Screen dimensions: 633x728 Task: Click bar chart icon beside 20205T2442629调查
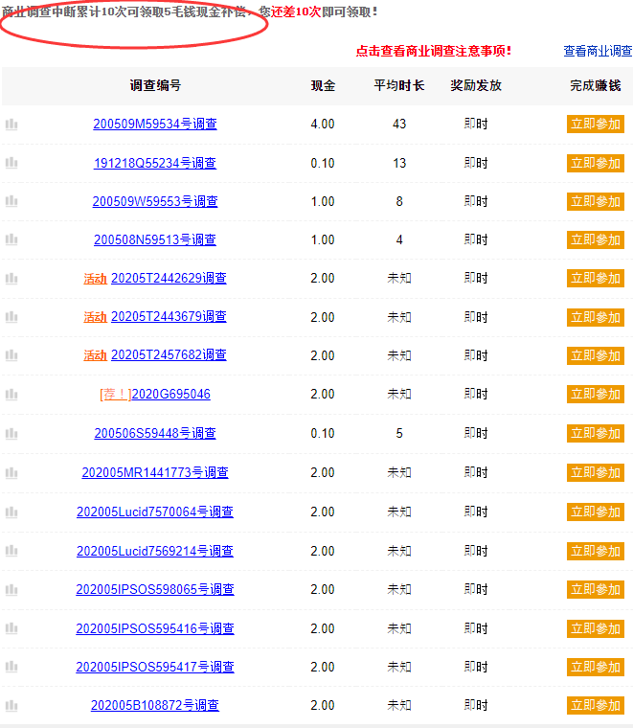click(11, 279)
